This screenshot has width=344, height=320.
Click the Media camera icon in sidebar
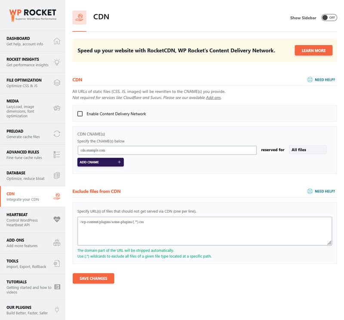point(56,108)
